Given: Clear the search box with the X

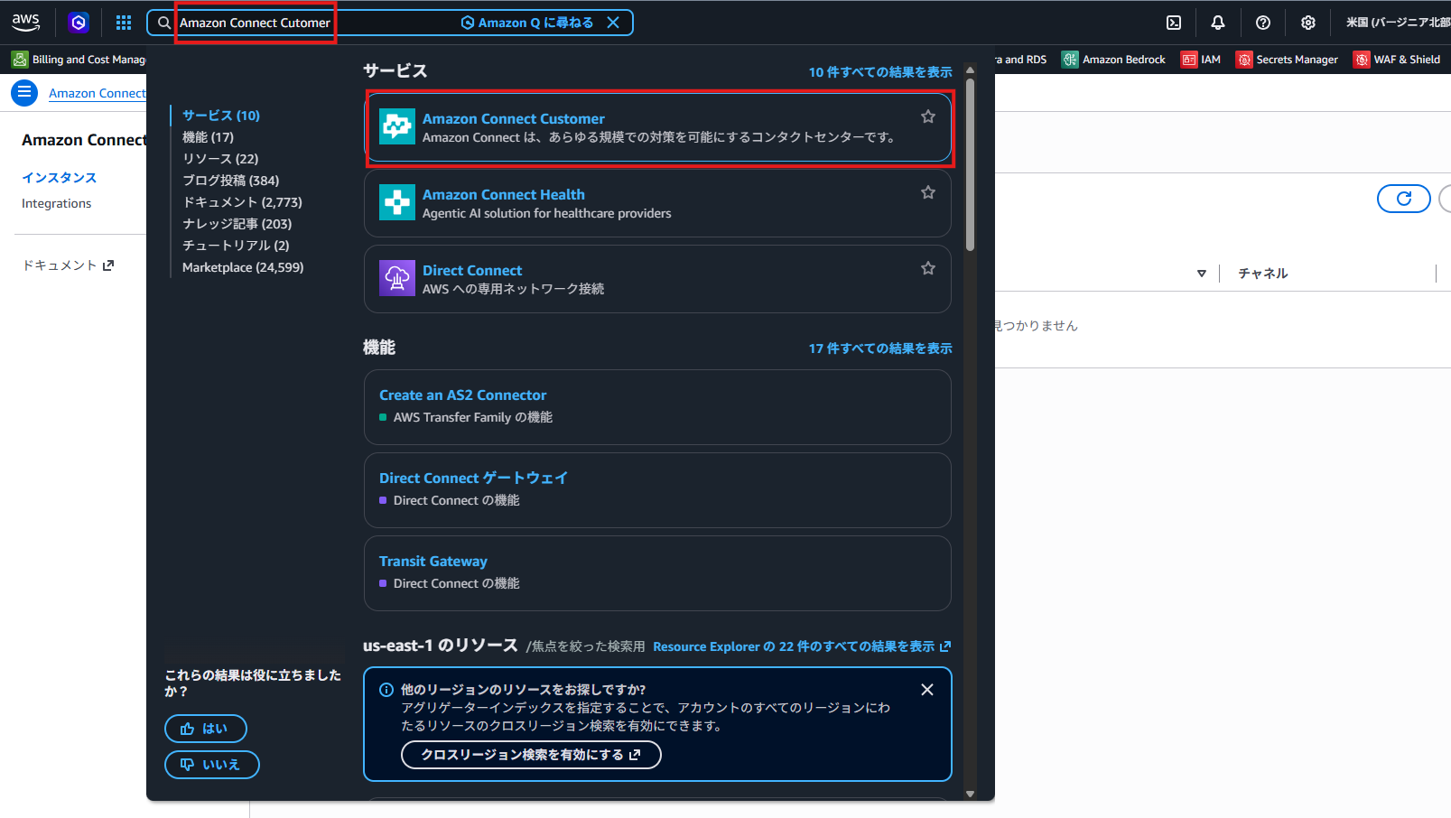Looking at the screenshot, I should pos(613,23).
